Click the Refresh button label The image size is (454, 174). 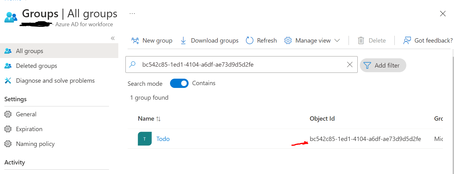267,41
